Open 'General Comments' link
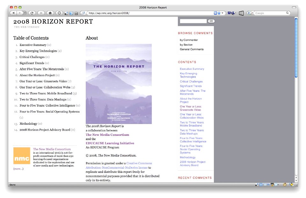This screenshot has height=198, width=306. coord(192,49)
